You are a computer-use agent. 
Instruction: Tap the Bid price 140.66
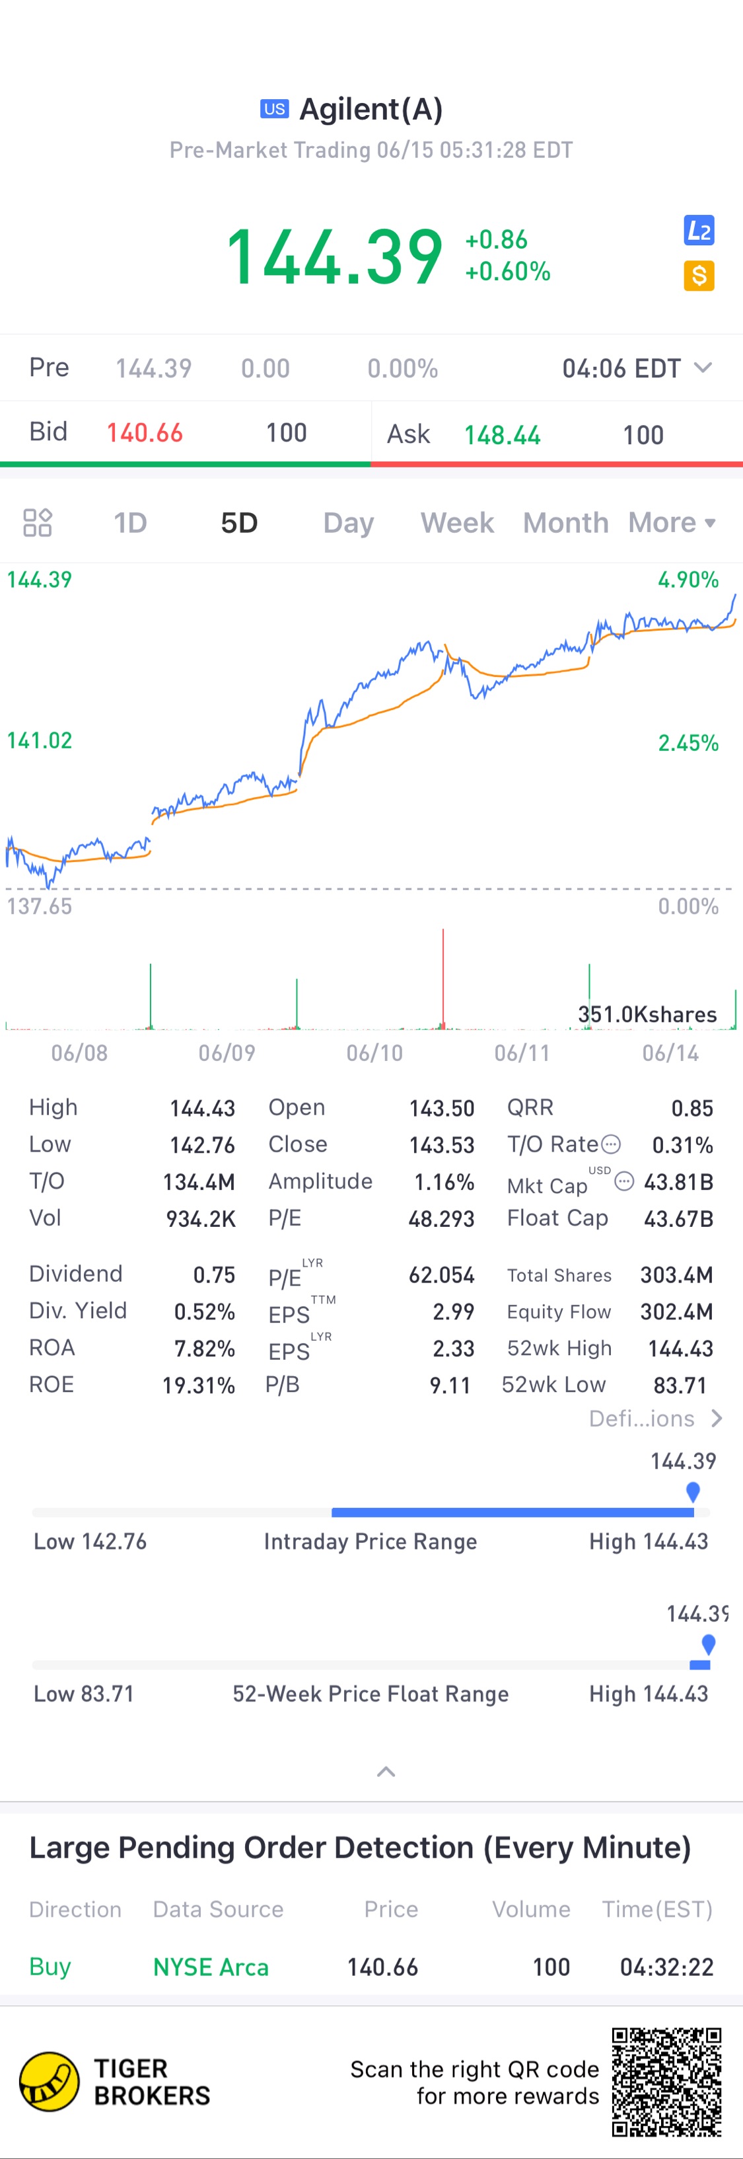[145, 432]
